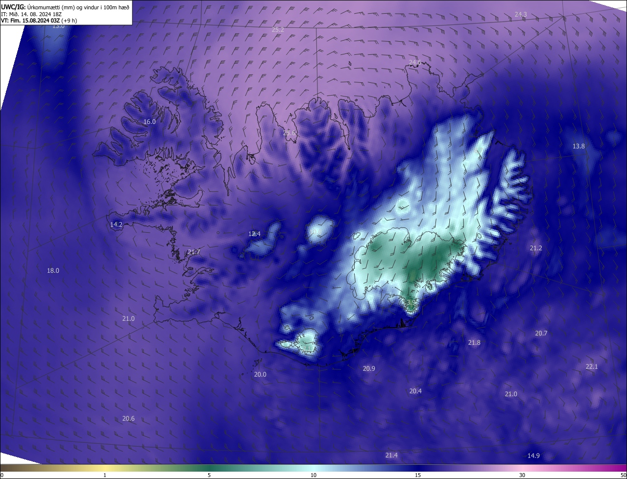Click the 21.4 value label

pos(391,456)
